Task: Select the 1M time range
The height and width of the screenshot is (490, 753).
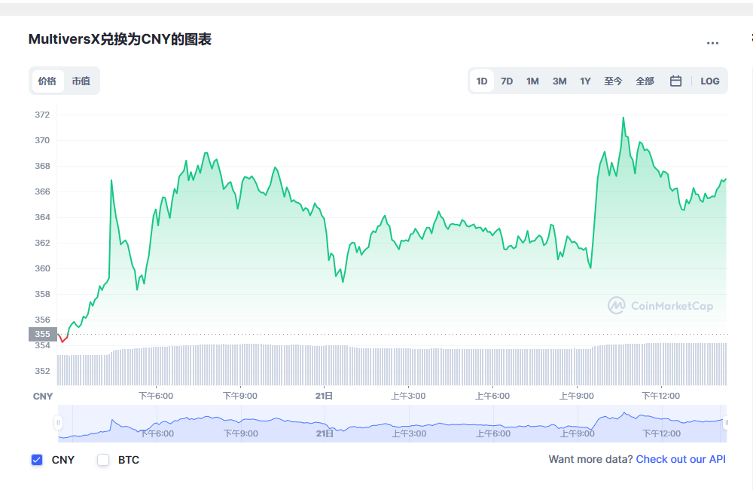Action: 532,81
